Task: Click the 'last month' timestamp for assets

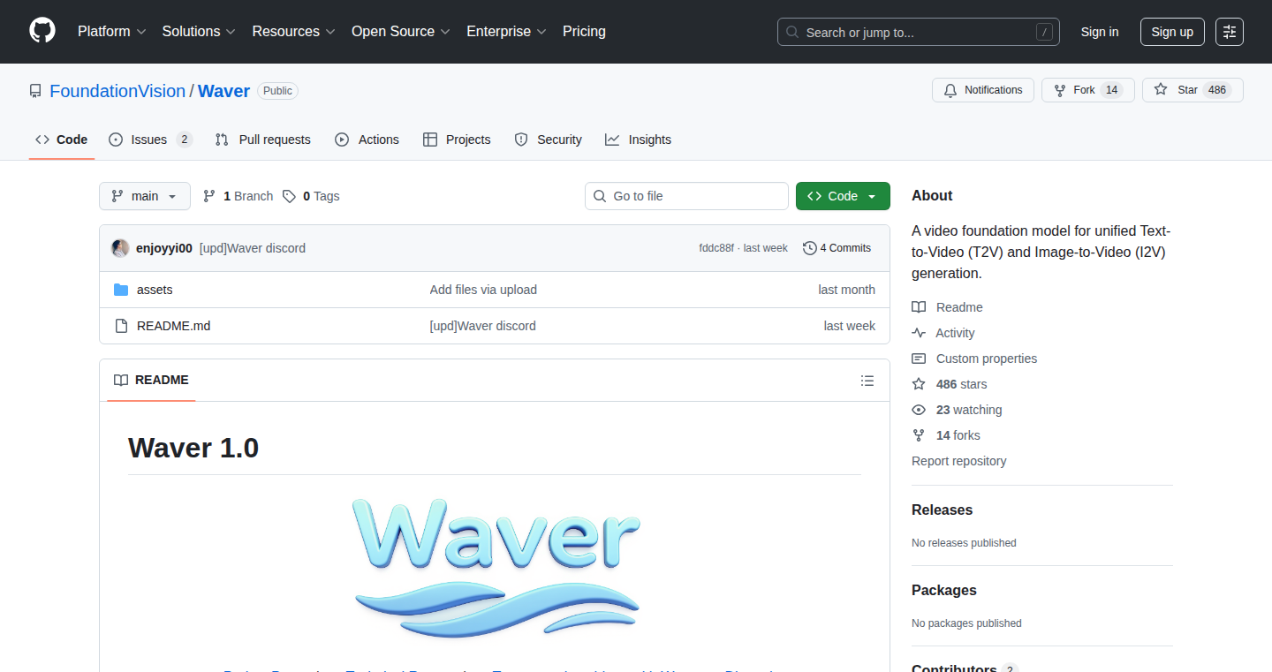Action: click(x=846, y=290)
